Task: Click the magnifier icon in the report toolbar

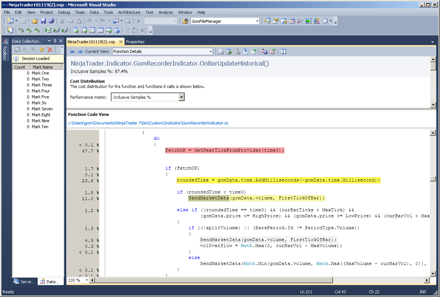Action: (221, 51)
